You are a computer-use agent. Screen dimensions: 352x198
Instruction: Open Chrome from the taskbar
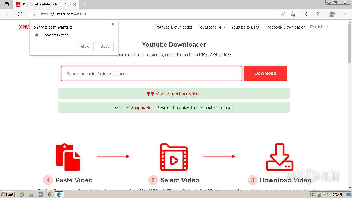(x=50, y=194)
